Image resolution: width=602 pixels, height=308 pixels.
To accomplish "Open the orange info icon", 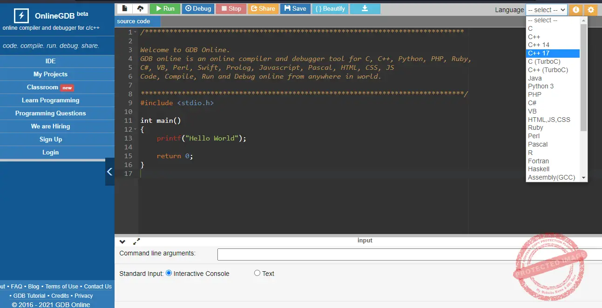I will 576,9.
